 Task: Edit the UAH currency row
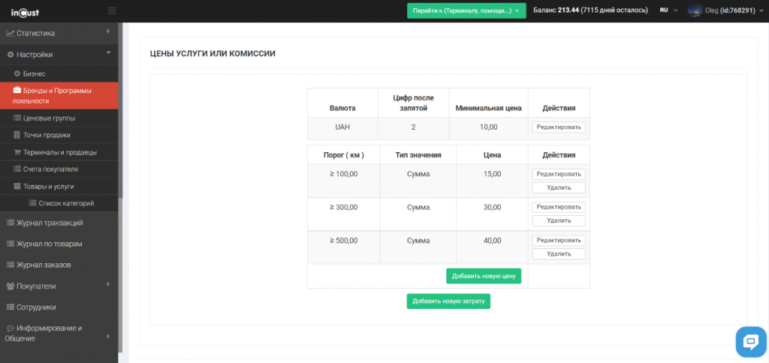coord(559,127)
